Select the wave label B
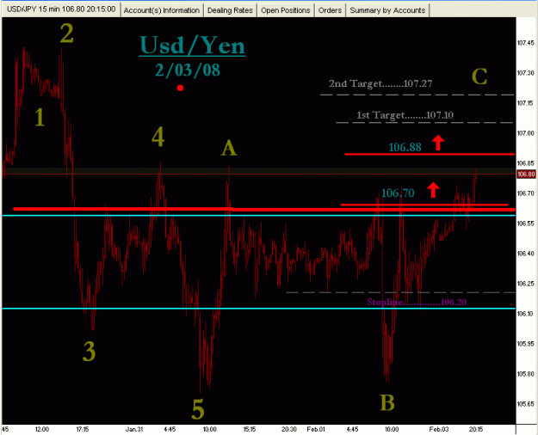The image size is (538, 435). click(387, 402)
